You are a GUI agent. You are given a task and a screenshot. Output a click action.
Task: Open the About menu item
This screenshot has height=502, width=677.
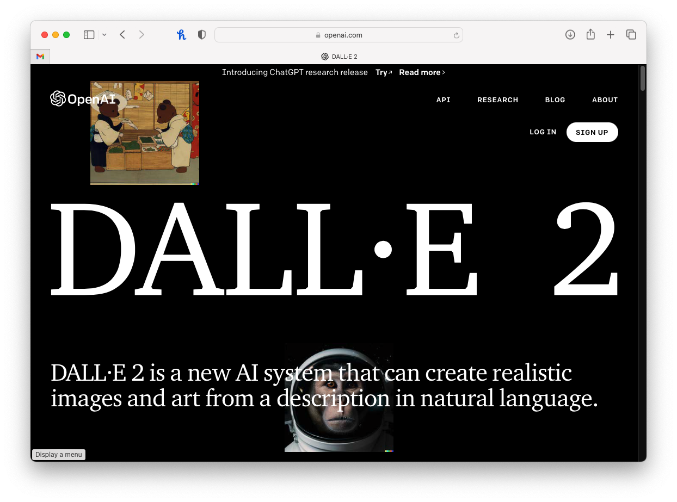(605, 100)
